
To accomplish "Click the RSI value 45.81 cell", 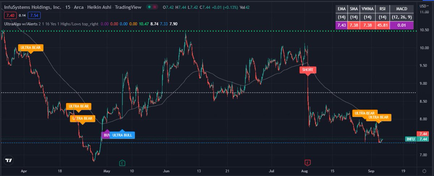I will [383, 26].
